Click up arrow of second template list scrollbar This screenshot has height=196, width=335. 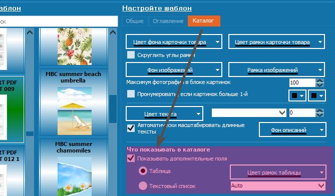[x=113, y=32]
